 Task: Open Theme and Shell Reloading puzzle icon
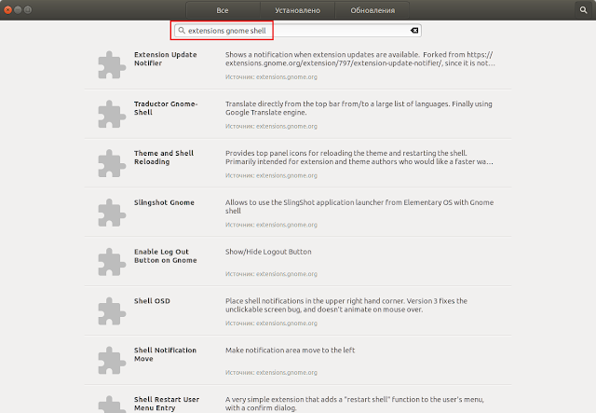112,163
